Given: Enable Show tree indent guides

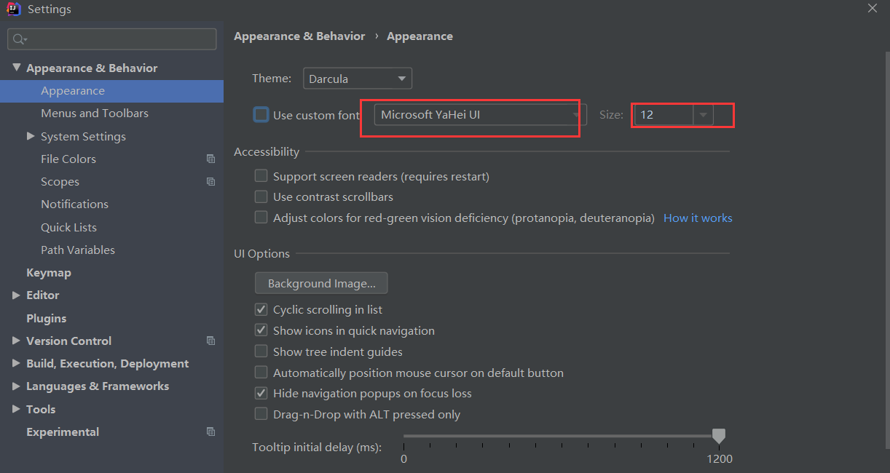Looking at the screenshot, I should point(261,351).
